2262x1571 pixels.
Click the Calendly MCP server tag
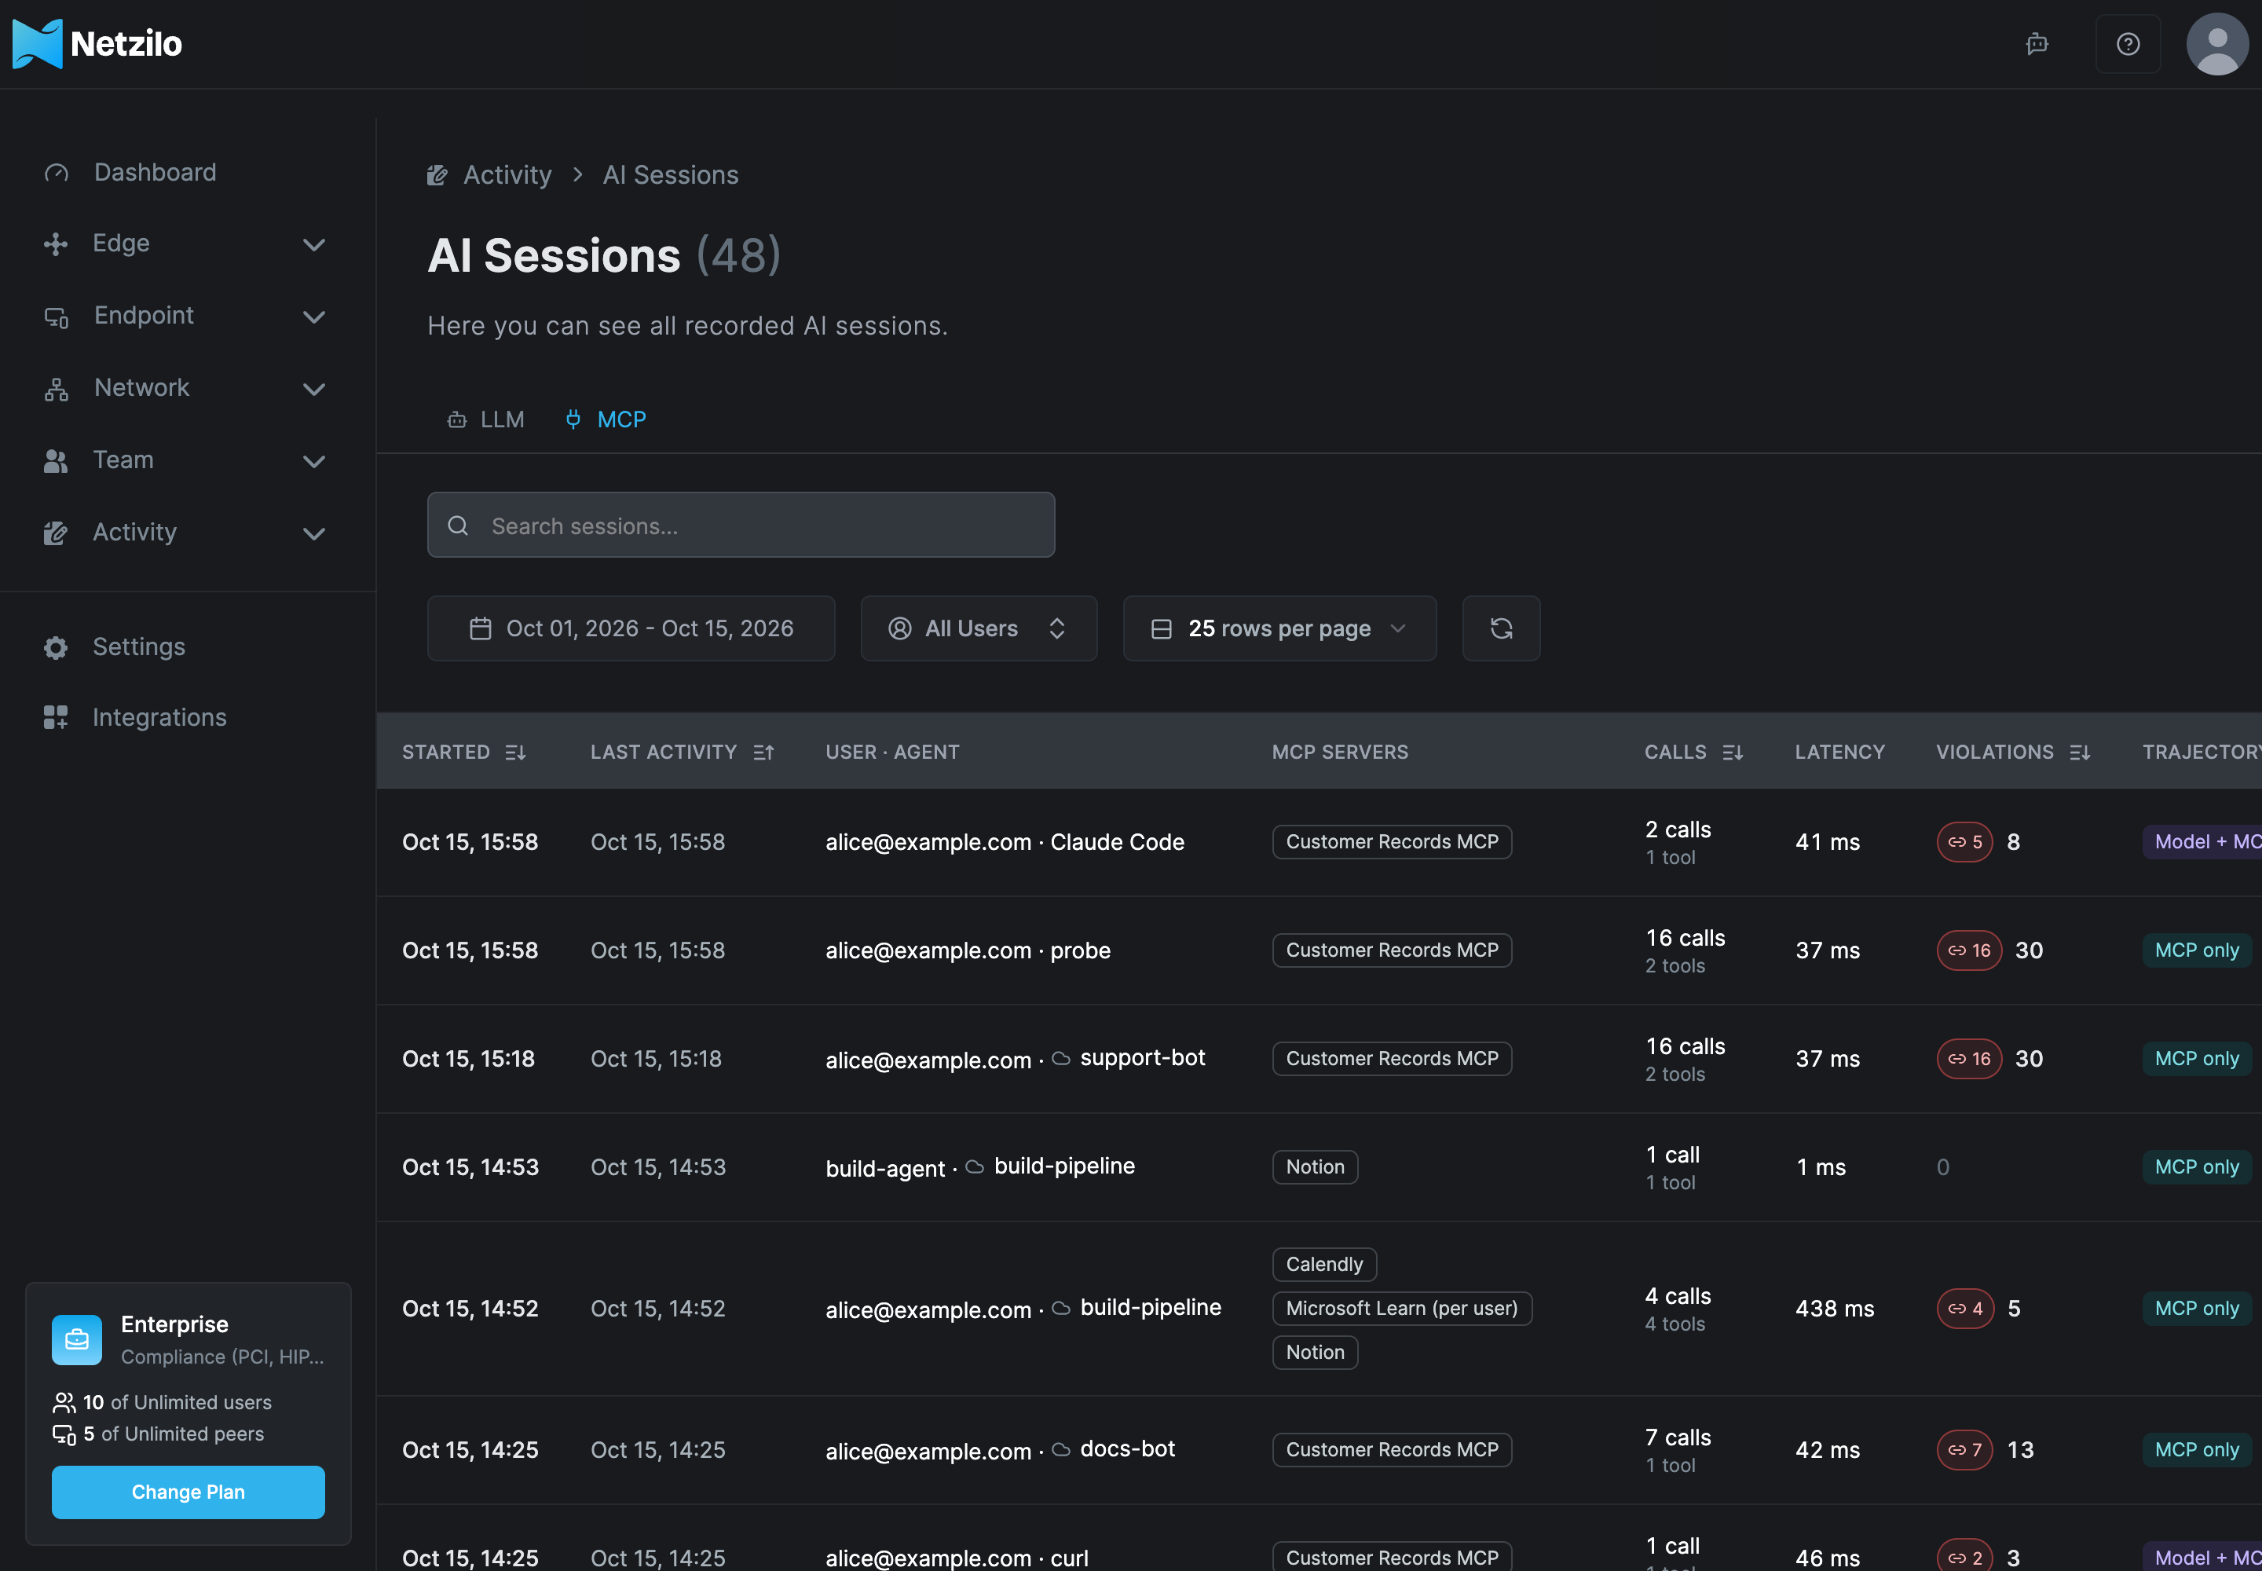click(1324, 1264)
